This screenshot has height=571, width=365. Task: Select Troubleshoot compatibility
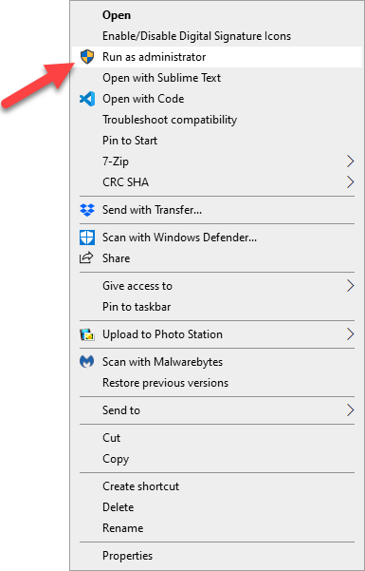pyautogui.click(x=170, y=120)
